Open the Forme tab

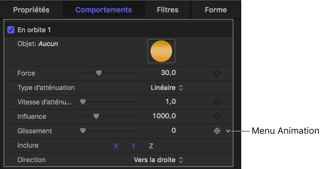click(216, 10)
